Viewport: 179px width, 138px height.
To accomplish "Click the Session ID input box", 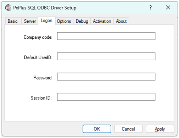I will click(x=106, y=97).
